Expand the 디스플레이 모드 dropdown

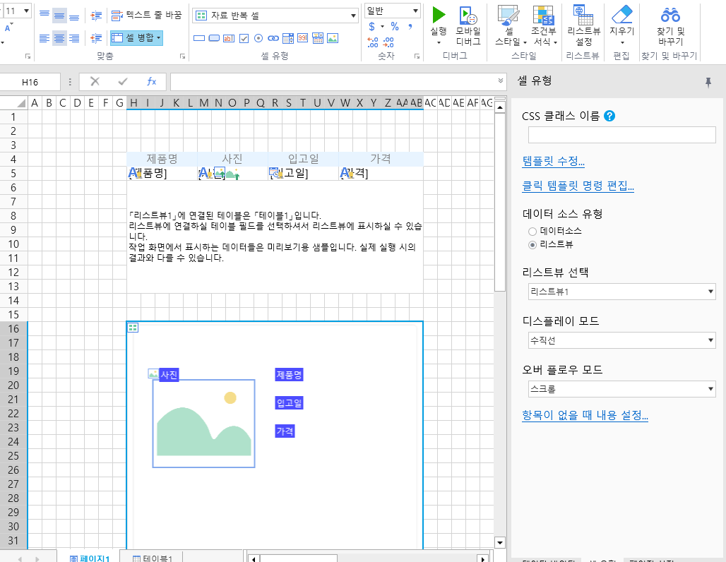[621, 341]
